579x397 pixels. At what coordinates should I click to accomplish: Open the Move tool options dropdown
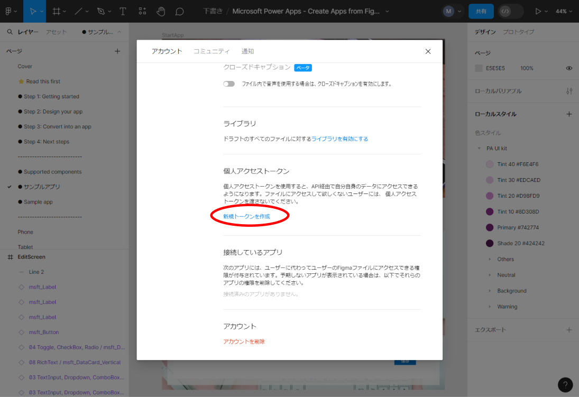click(42, 12)
